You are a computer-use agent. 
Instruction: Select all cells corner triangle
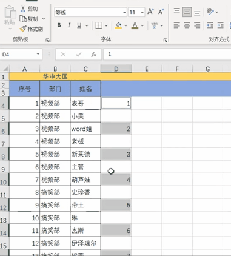click(x=5, y=69)
